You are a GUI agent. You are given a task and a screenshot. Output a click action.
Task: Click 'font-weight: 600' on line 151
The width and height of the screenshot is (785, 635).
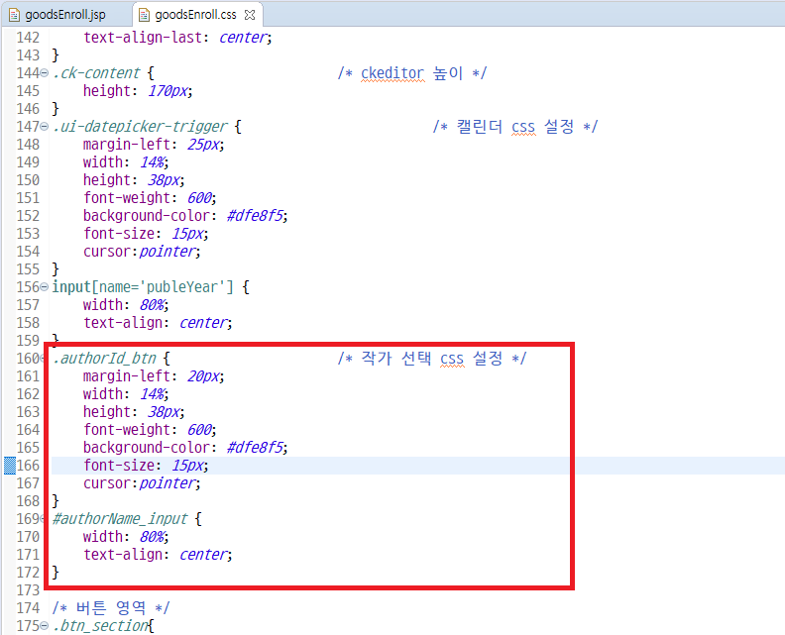coord(150,198)
